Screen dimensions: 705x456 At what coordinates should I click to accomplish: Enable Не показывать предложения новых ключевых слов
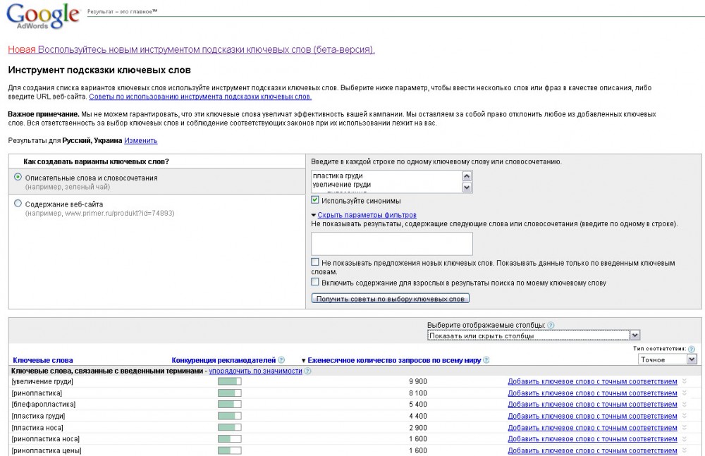click(x=314, y=262)
